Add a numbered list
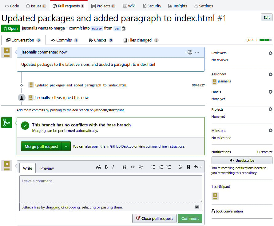 coord(161,167)
